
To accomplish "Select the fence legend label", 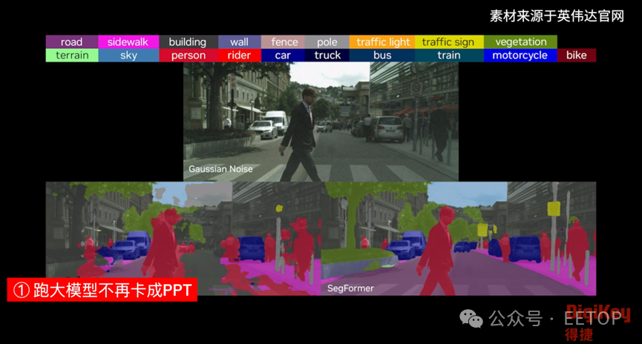I will 283,42.
